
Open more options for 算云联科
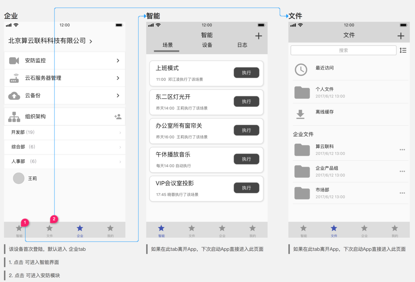402,150
